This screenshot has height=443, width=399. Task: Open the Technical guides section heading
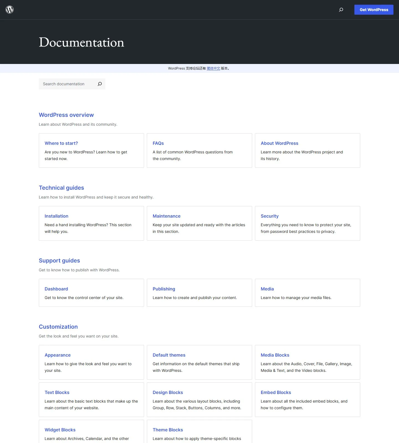(x=61, y=188)
